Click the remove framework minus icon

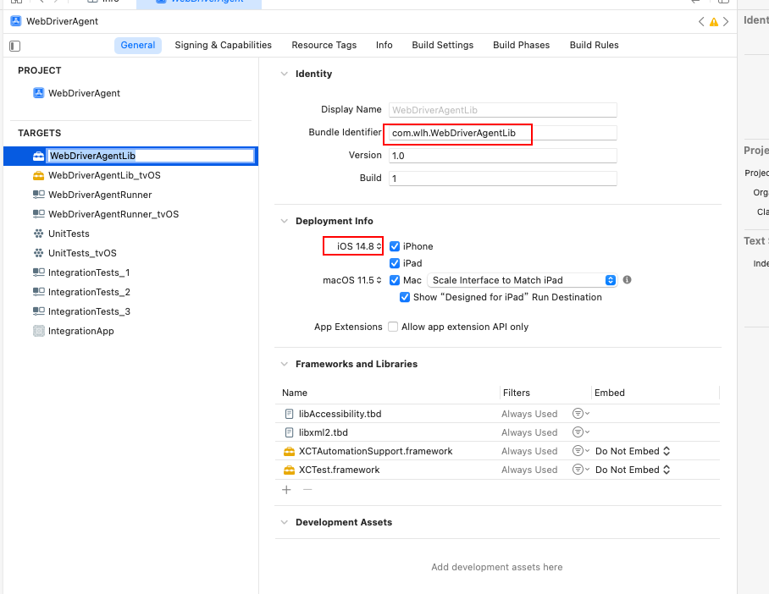click(307, 490)
